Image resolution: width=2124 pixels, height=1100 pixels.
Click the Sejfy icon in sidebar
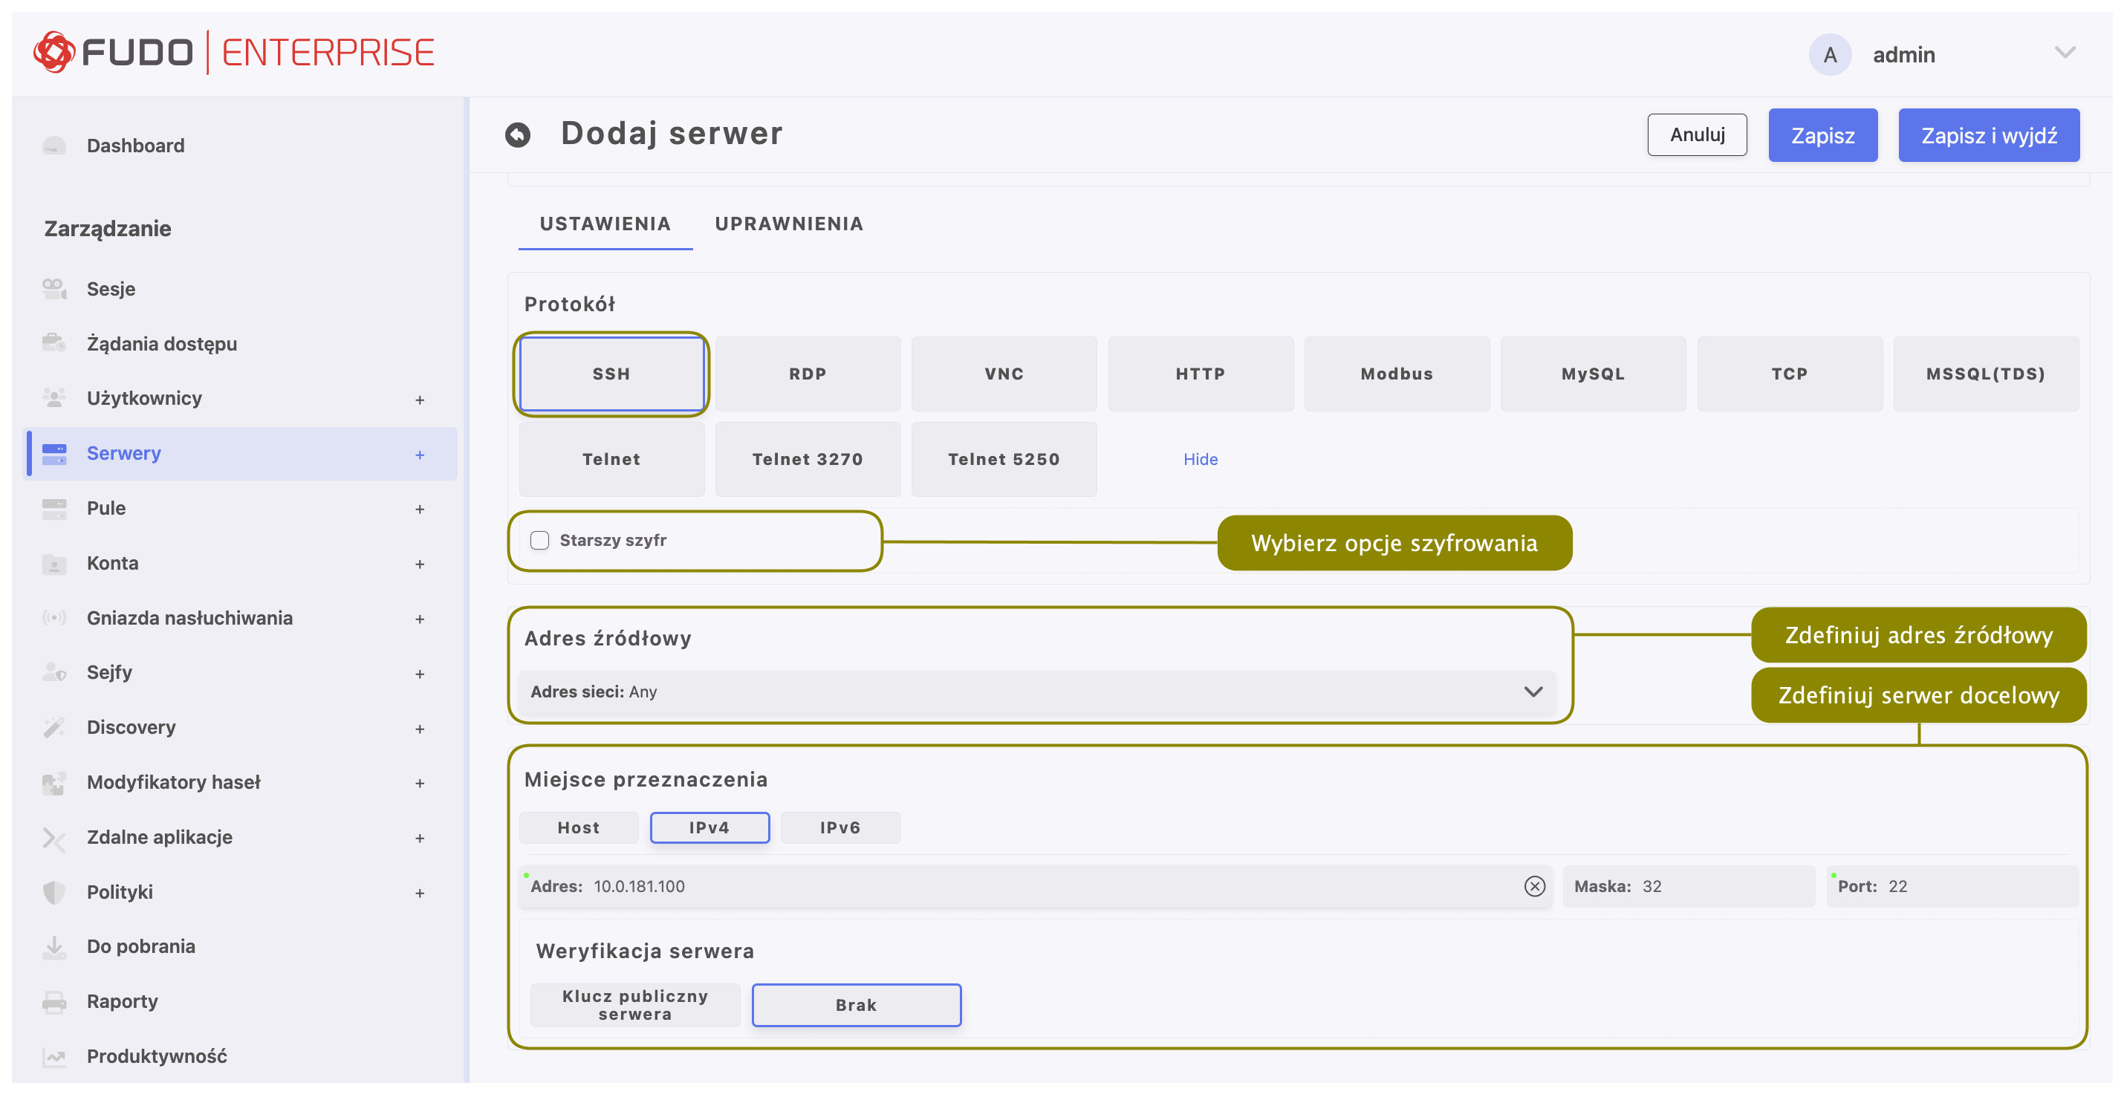54,672
